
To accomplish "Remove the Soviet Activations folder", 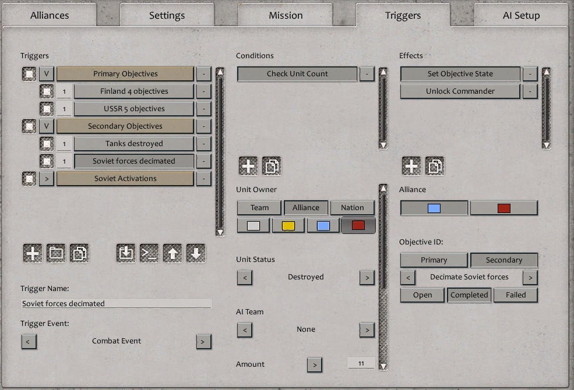I will coord(204,179).
